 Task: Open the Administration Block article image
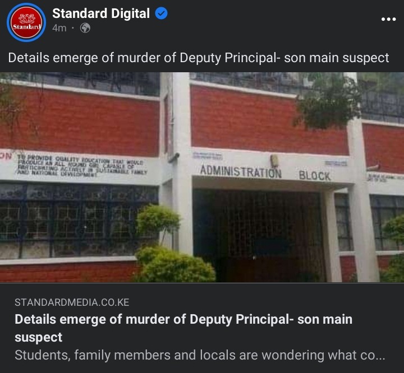(202, 177)
